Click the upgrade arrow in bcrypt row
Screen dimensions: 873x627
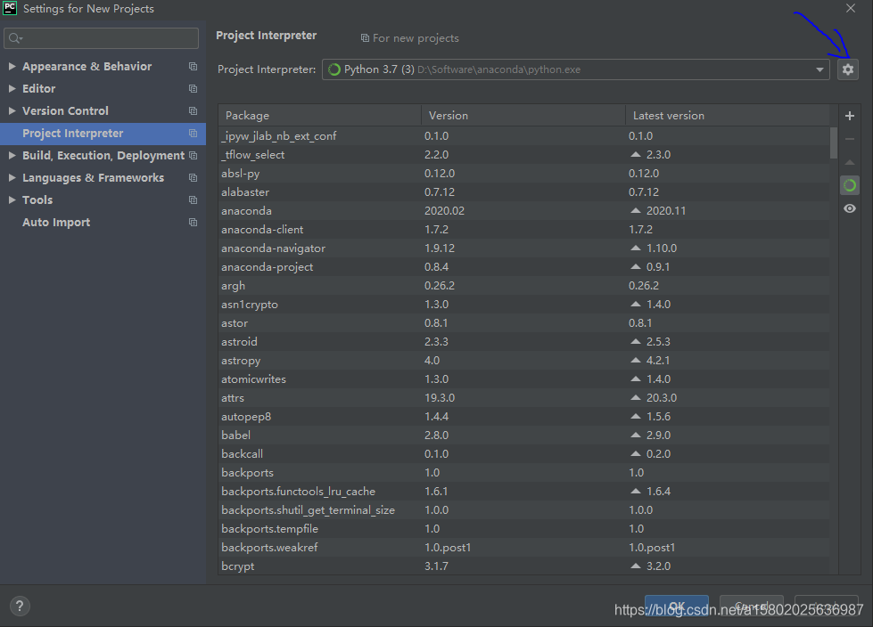(x=635, y=566)
